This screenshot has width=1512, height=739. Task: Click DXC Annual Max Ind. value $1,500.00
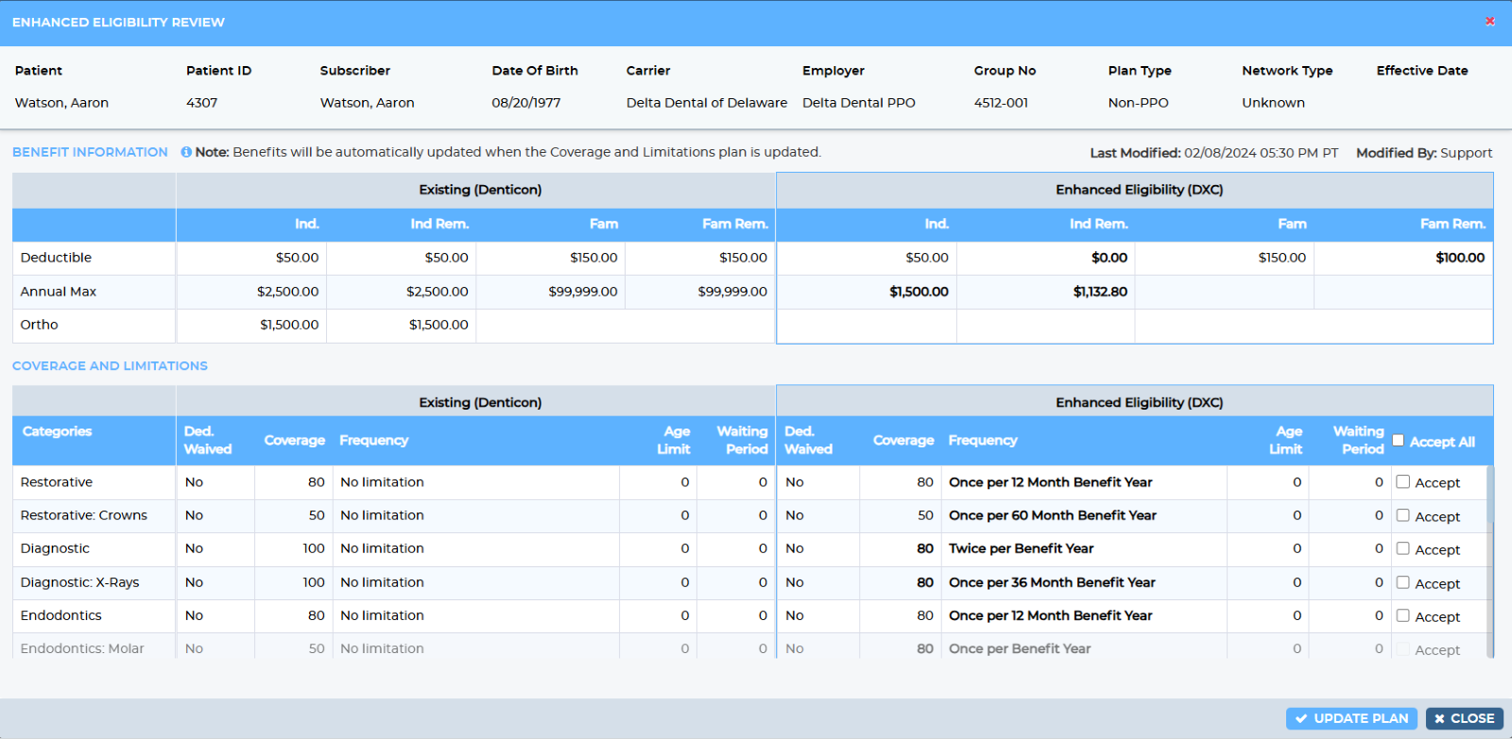(x=919, y=292)
